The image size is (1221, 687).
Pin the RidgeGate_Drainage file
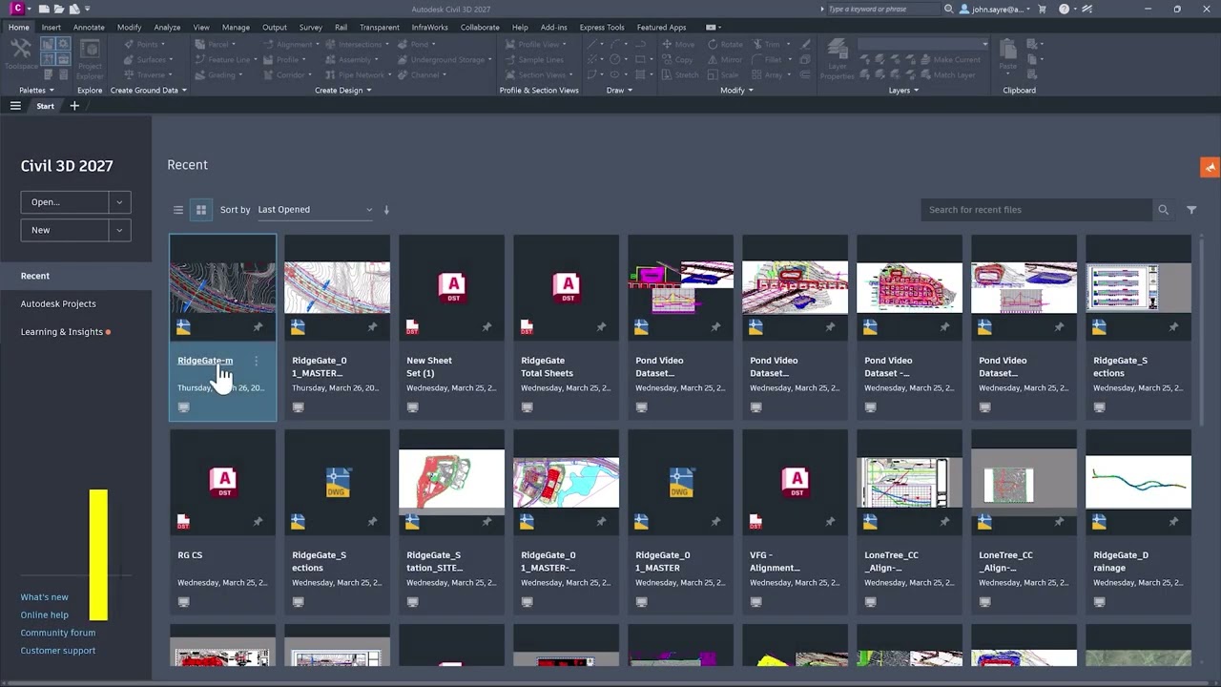[1173, 522]
